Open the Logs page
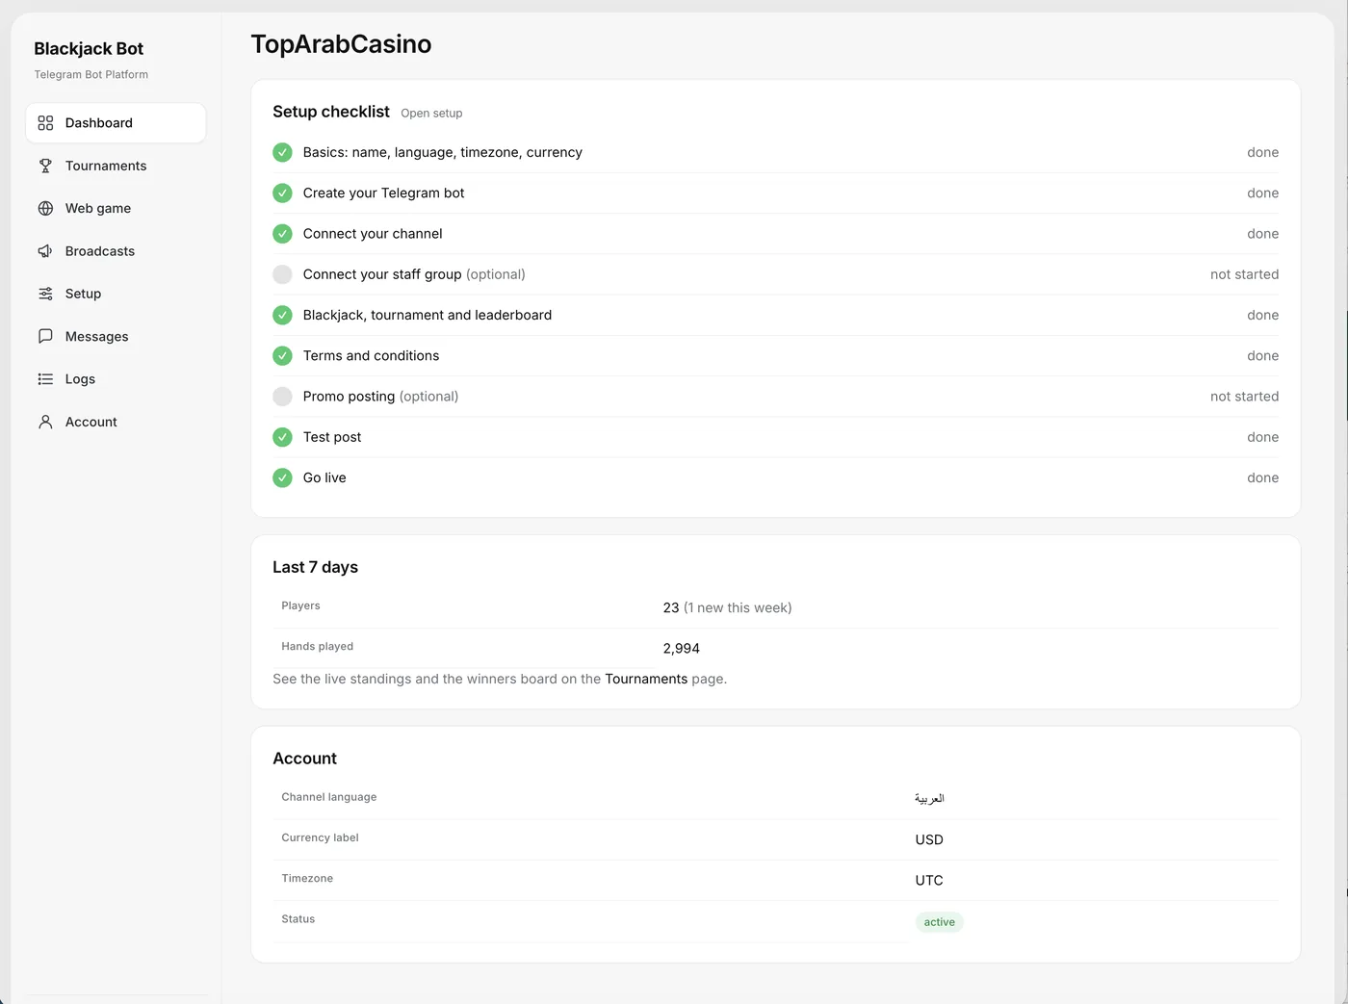The image size is (1348, 1004). click(116, 379)
